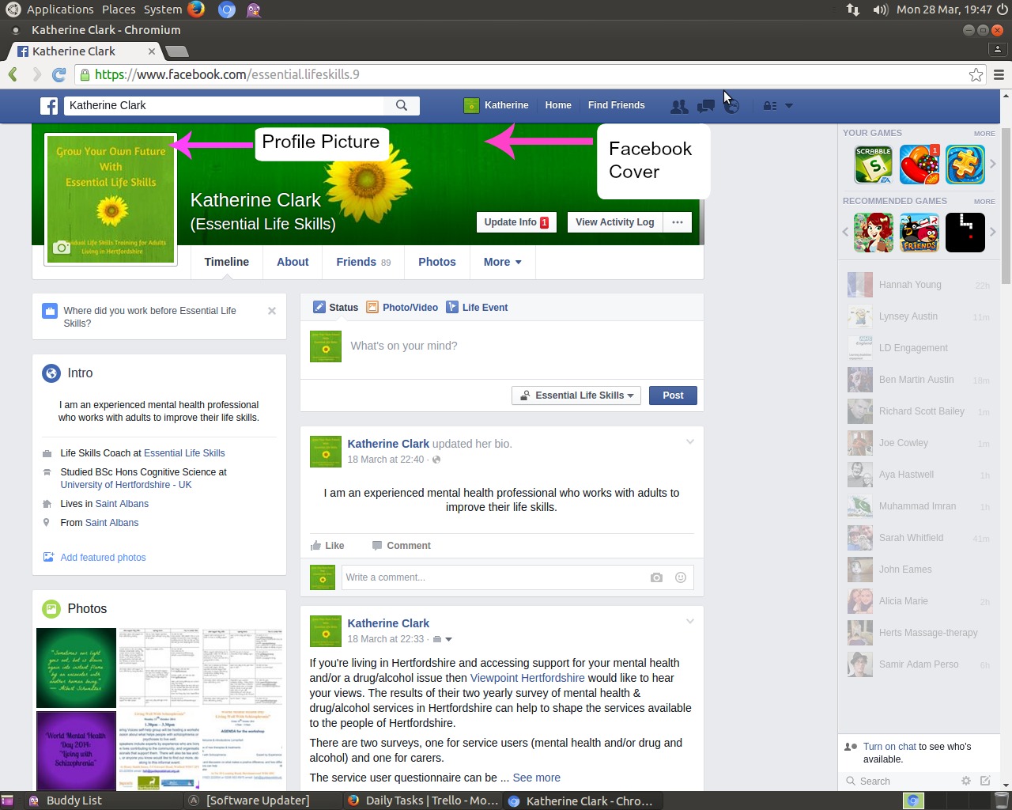Click camera icon in comment box
The width and height of the screenshot is (1012, 810).
tap(656, 577)
